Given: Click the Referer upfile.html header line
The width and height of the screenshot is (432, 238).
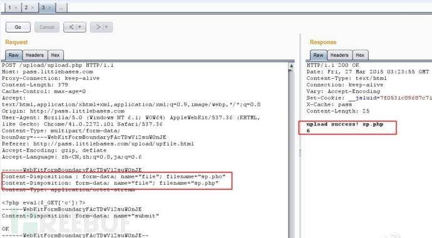Looking at the screenshot, I should point(98,144).
